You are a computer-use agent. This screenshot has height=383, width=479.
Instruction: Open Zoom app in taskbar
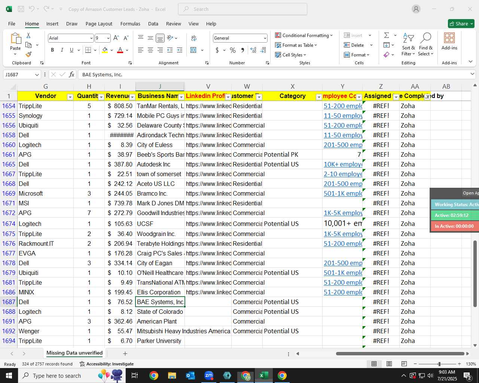pyautogui.click(x=209, y=376)
